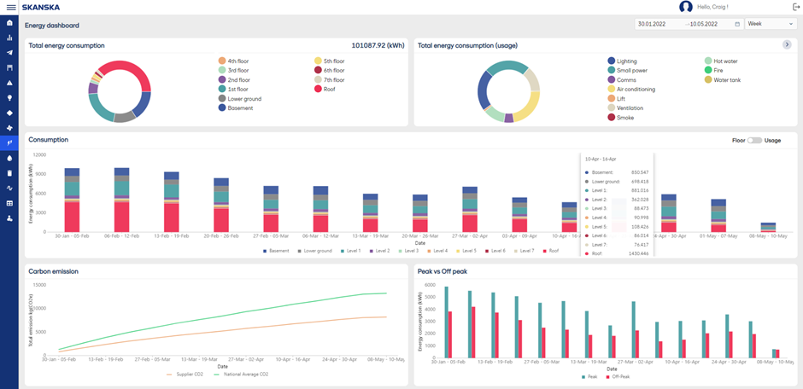Click the Small power legend color dot
803x389 pixels.
point(611,70)
